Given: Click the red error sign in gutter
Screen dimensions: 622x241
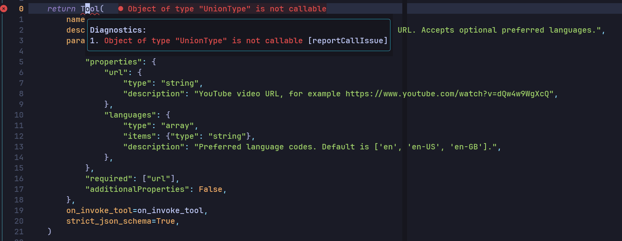Looking at the screenshot, I should [x=4, y=9].
